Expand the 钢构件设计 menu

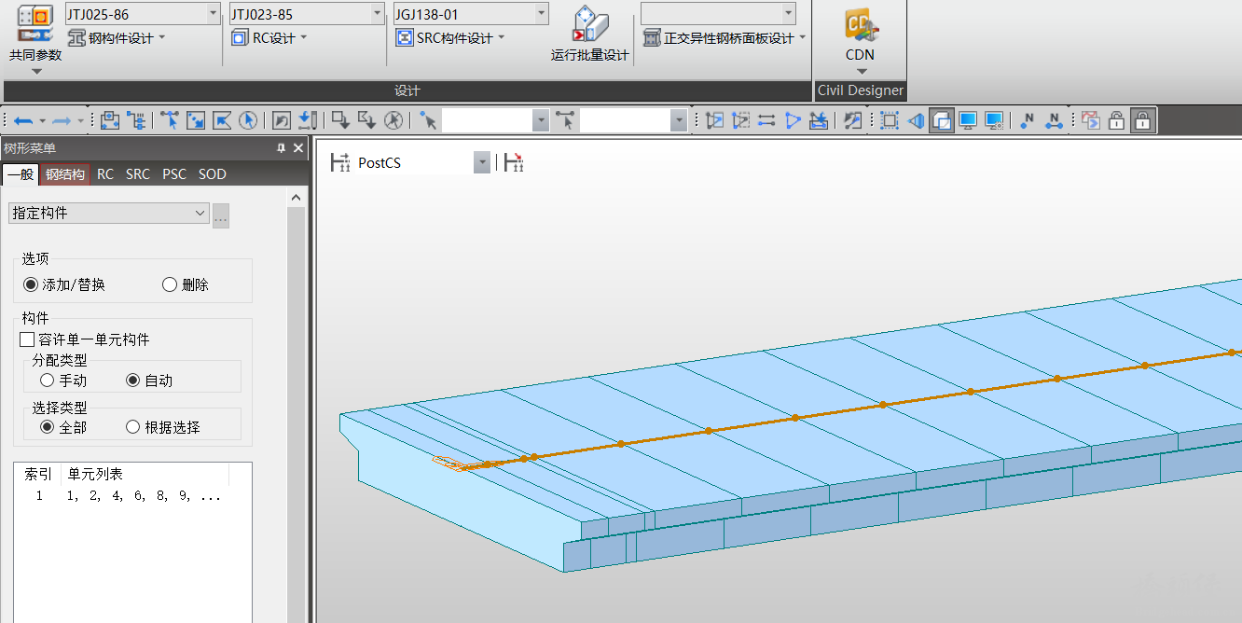[117, 38]
